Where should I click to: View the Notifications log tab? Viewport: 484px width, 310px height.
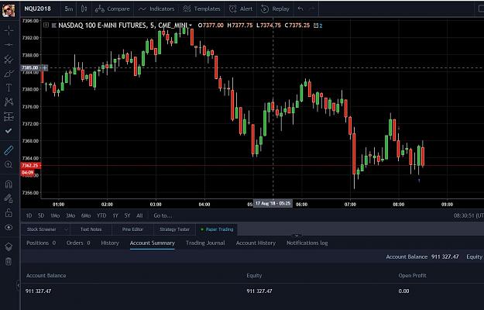point(307,243)
